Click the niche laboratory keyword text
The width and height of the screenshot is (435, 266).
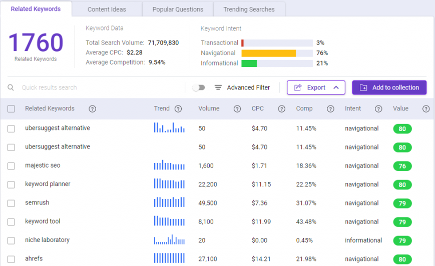pos(47,240)
